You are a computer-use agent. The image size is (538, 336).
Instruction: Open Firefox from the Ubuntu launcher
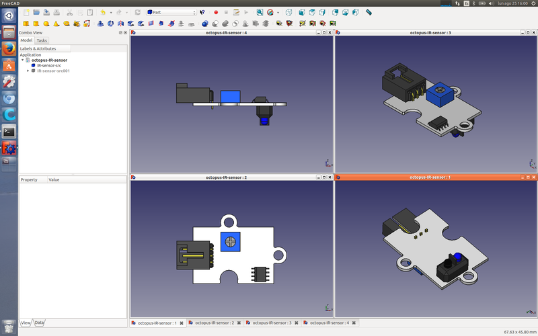(x=9, y=49)
